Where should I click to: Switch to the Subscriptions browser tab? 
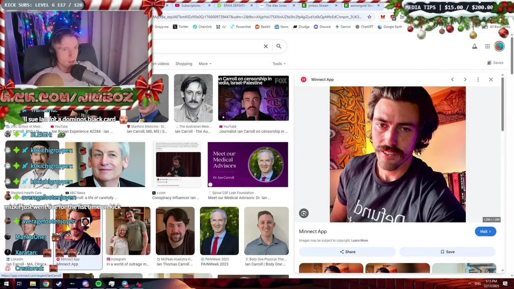(x=191, y=6)
